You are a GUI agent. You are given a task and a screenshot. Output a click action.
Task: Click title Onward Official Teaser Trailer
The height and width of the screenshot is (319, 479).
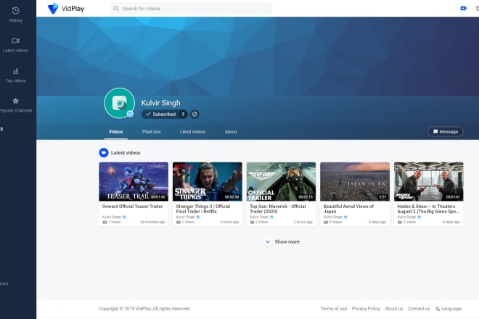pyautogui.click(x=132, y=207)
